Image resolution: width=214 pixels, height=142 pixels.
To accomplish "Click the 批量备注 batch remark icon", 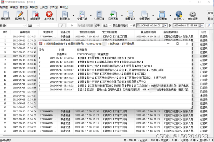I will pos(130,14).
